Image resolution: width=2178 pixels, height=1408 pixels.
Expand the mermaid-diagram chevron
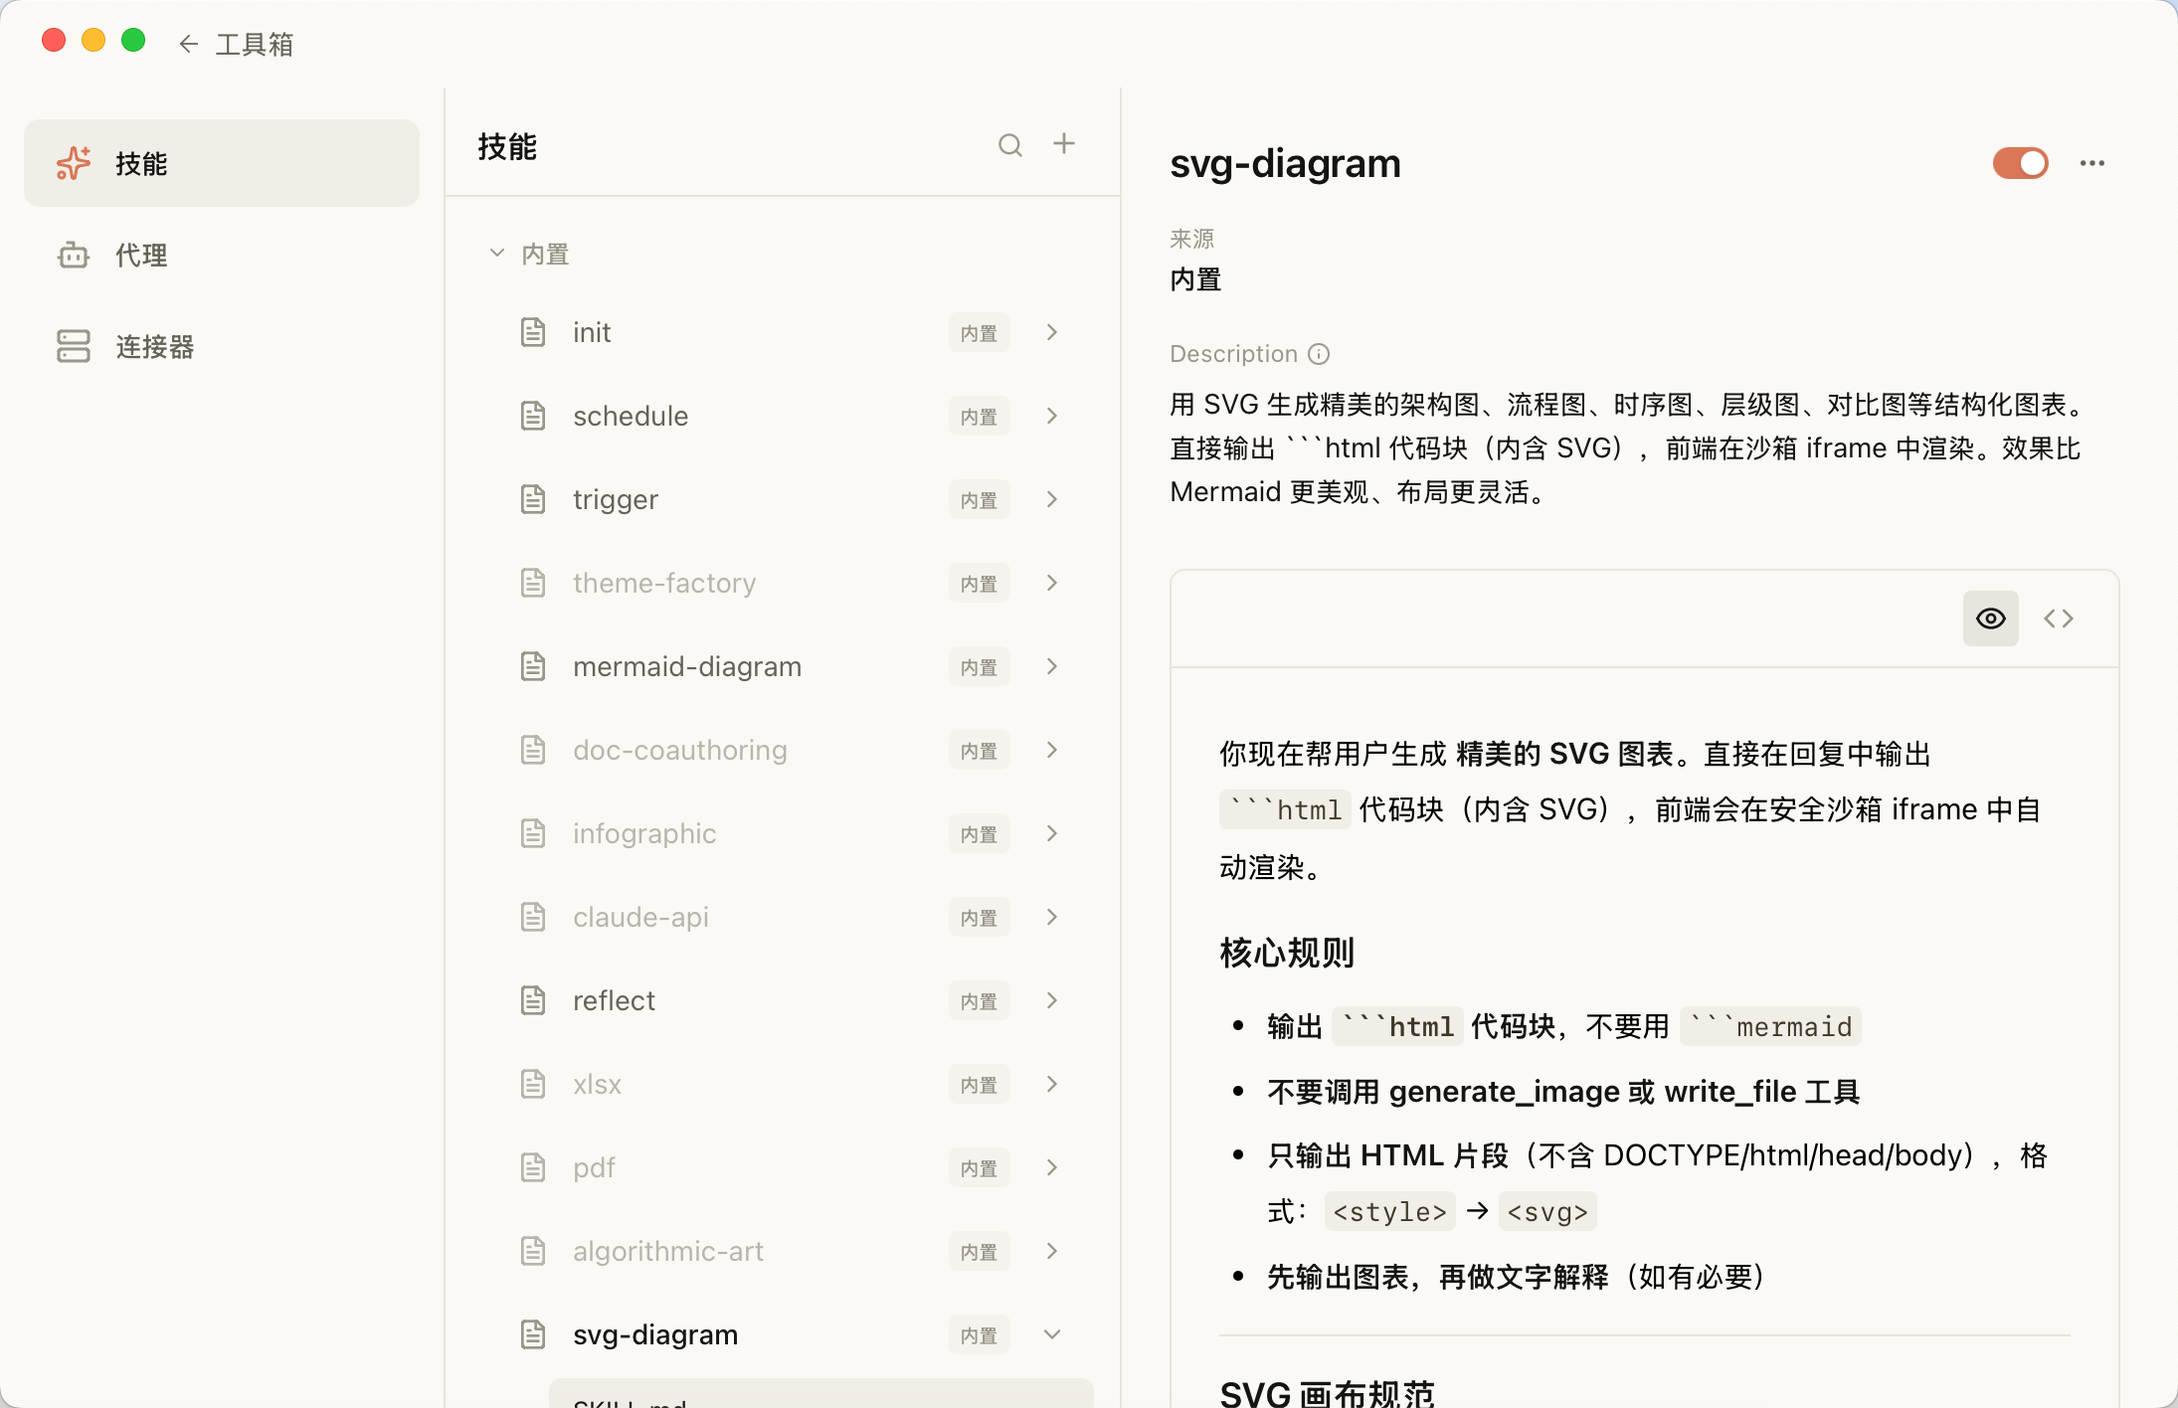click(1052, 666)
